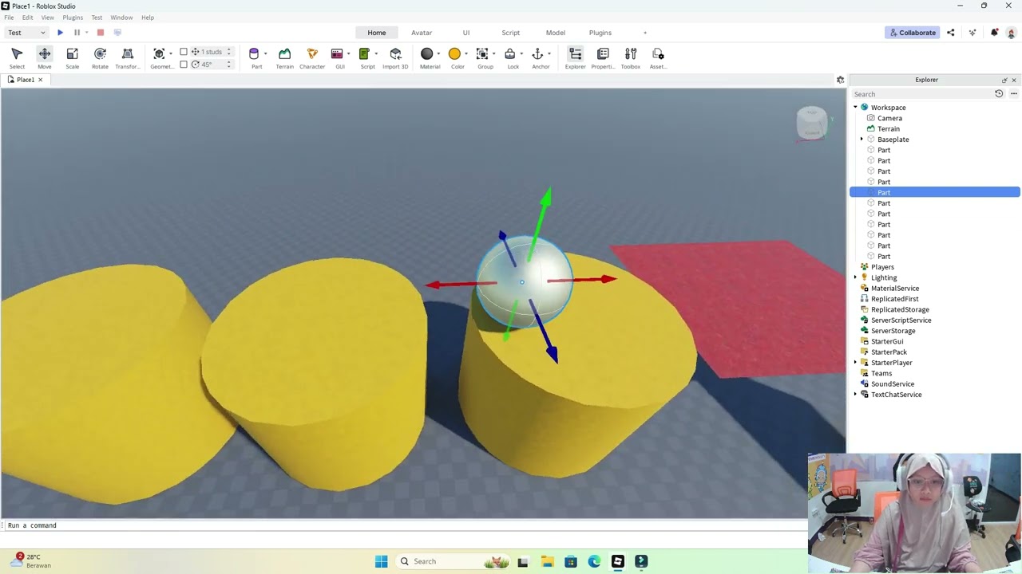The width and height of the screenshot is (1022, 574).
Task: Click the view selector cube in viewport
Action: click(x=813, y=124)
